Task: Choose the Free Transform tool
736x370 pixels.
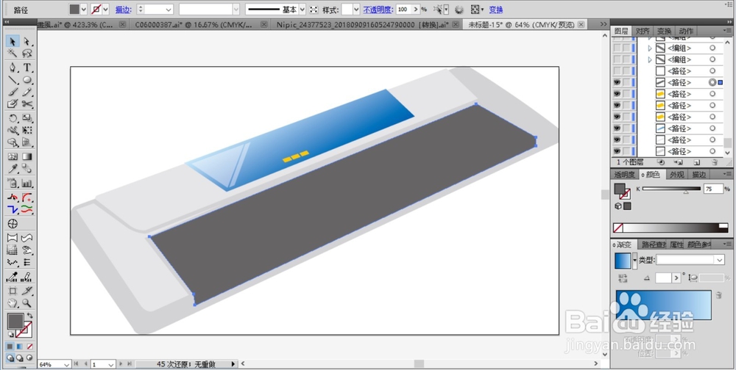Action: pos(26,130)
